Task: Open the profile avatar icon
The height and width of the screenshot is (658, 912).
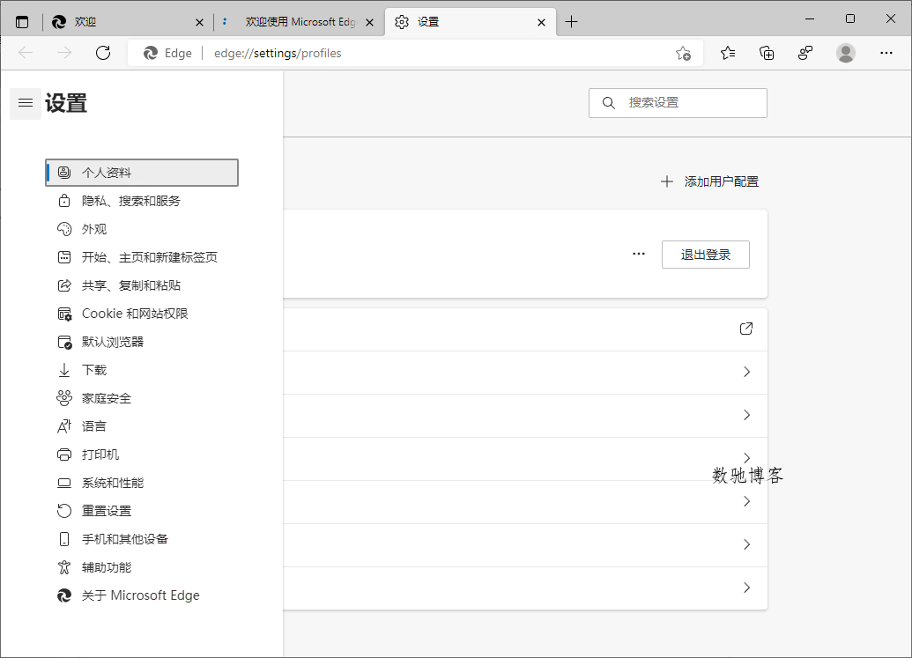Action: click(x=846, y=53)
